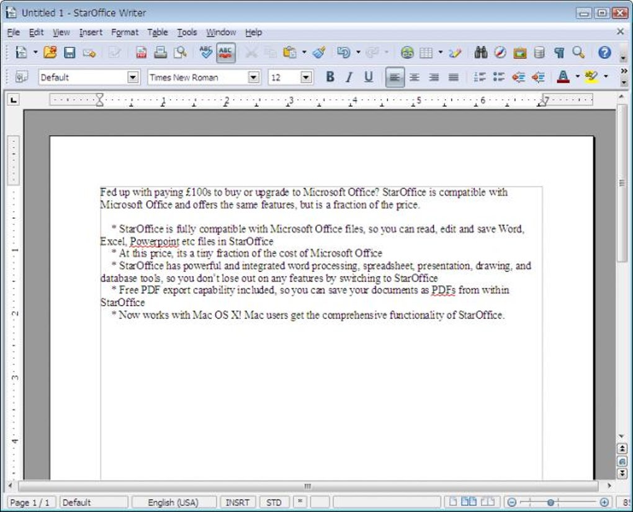The height and width of the screenshot is (512, 633).
Task: Activate the Format Paintbrush icon
Action: (x=319, y=53)
